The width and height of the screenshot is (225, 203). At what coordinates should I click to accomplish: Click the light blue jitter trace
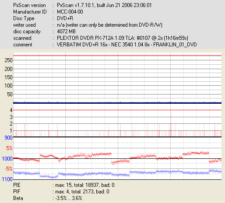pyautogui.click(x=117, y=173)
